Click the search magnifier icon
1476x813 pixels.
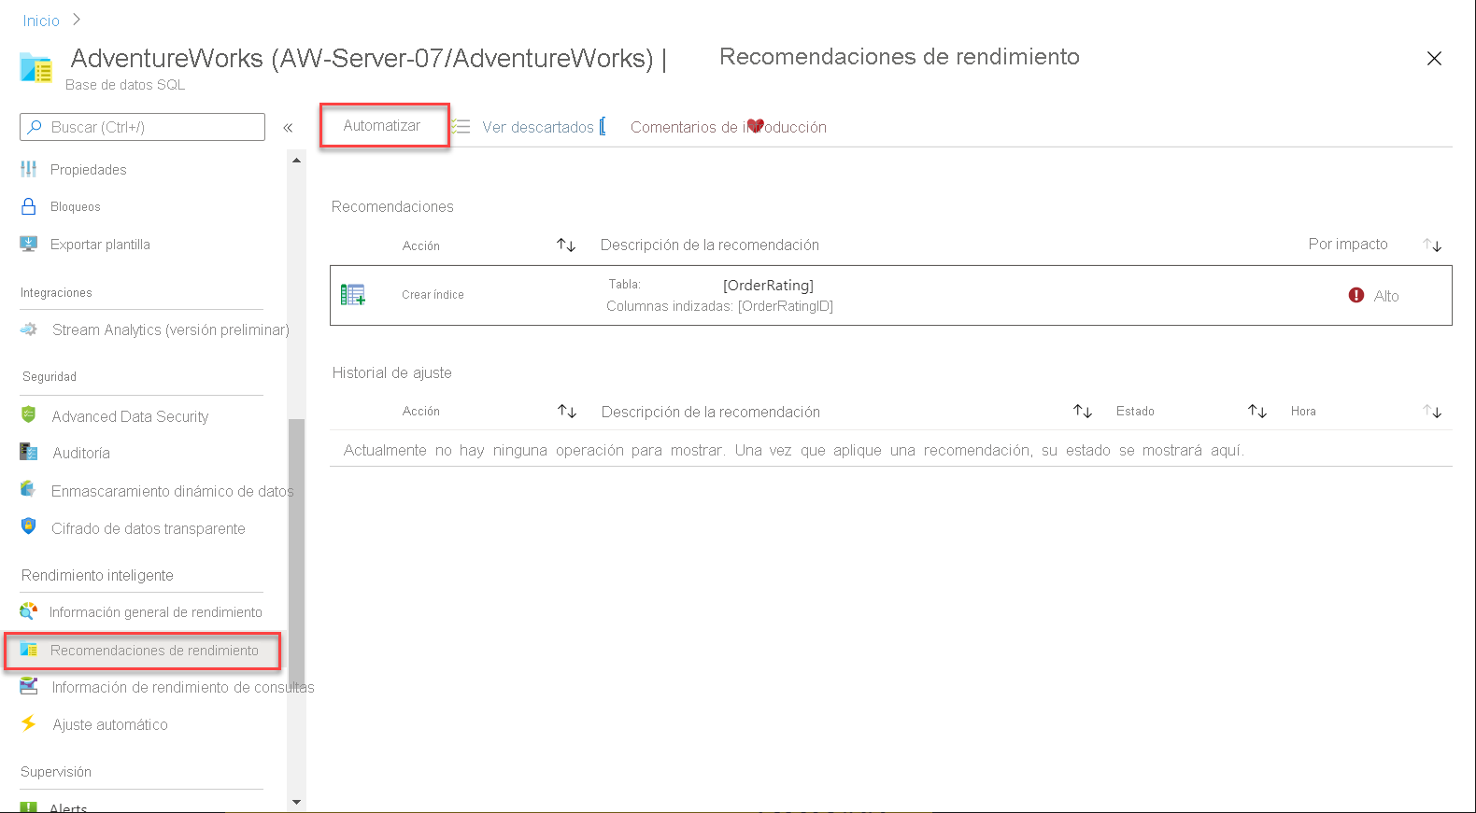pos(35,127)
